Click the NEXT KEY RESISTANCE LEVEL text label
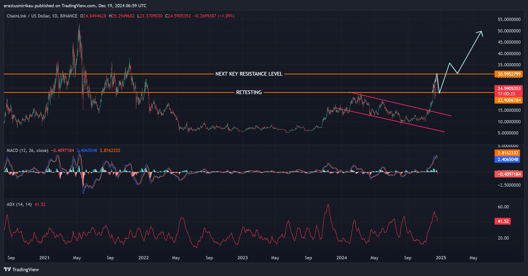Viewport: 528px width, 276px height. (x=249, y=74)
